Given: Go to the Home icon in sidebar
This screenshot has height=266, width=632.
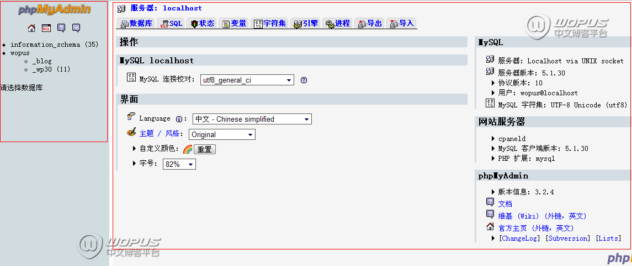Looking at the screenshot, I should click(31, 28).
